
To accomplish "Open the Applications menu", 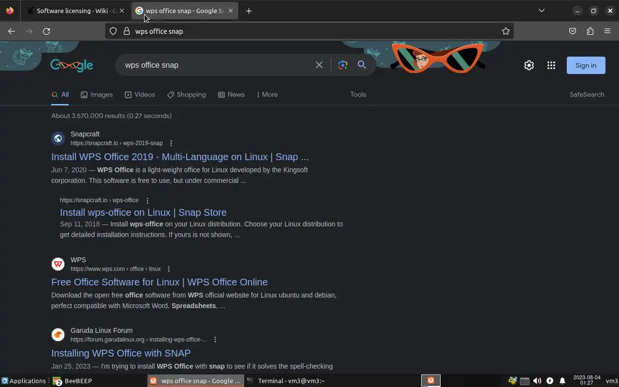I will (x=24, y=381).
